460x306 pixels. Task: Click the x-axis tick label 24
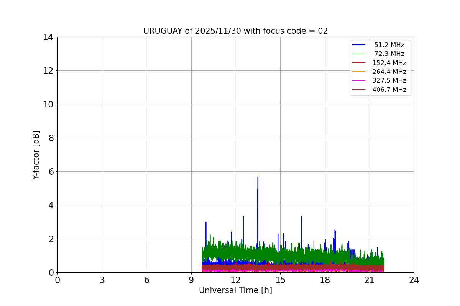[414, 280]
